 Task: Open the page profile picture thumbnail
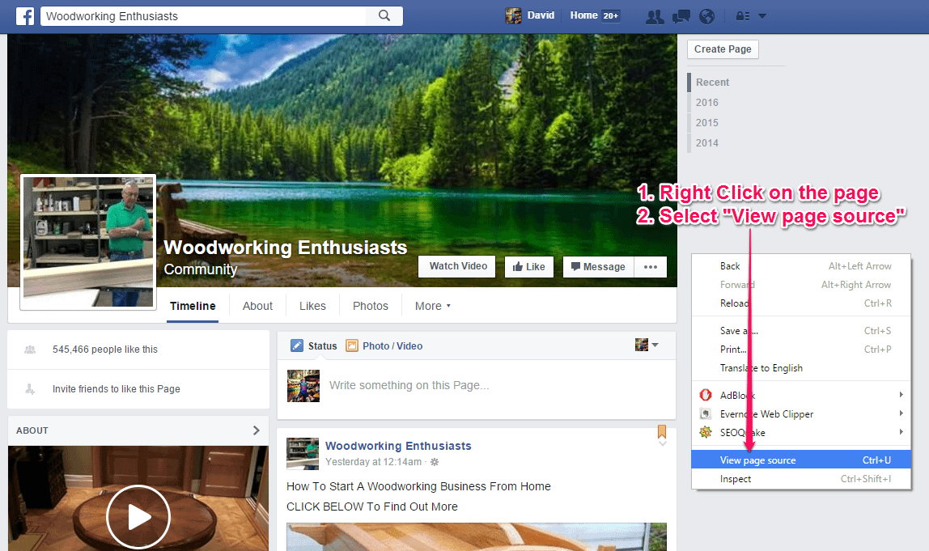88,242
